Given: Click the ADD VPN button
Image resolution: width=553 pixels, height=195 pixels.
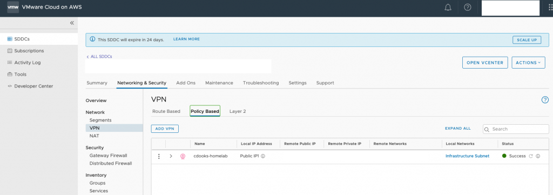Looking at the screenshot, I should 165,129.
